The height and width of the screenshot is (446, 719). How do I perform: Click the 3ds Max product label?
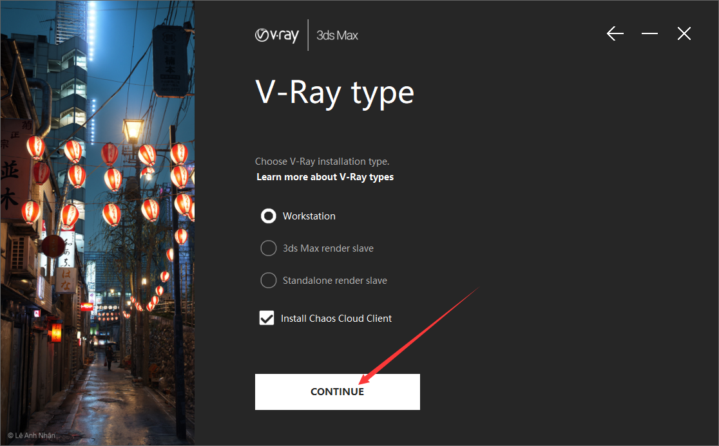point(337,35)
